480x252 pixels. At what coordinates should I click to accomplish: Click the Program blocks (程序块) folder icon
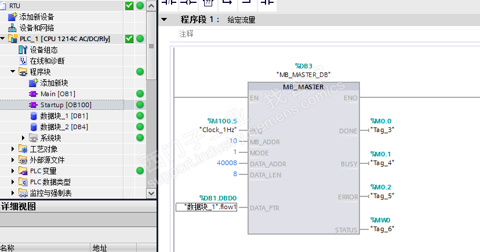[23, 72]
